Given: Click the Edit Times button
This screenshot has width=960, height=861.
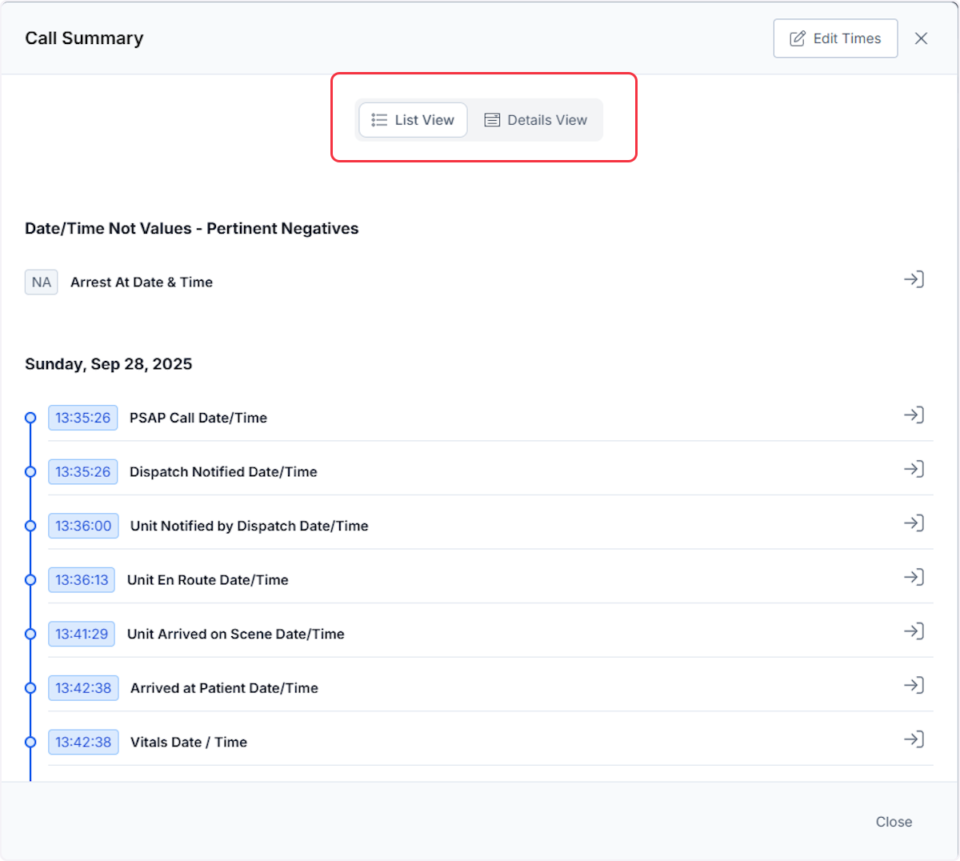Looking at the screenshot, I should point(835,38).
